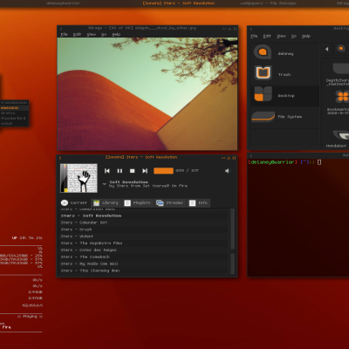The height and width of the screenshot is (349, 349).
Task: Click the orange song progress bar
Action: pyautogui.click(x=163, y=171)
